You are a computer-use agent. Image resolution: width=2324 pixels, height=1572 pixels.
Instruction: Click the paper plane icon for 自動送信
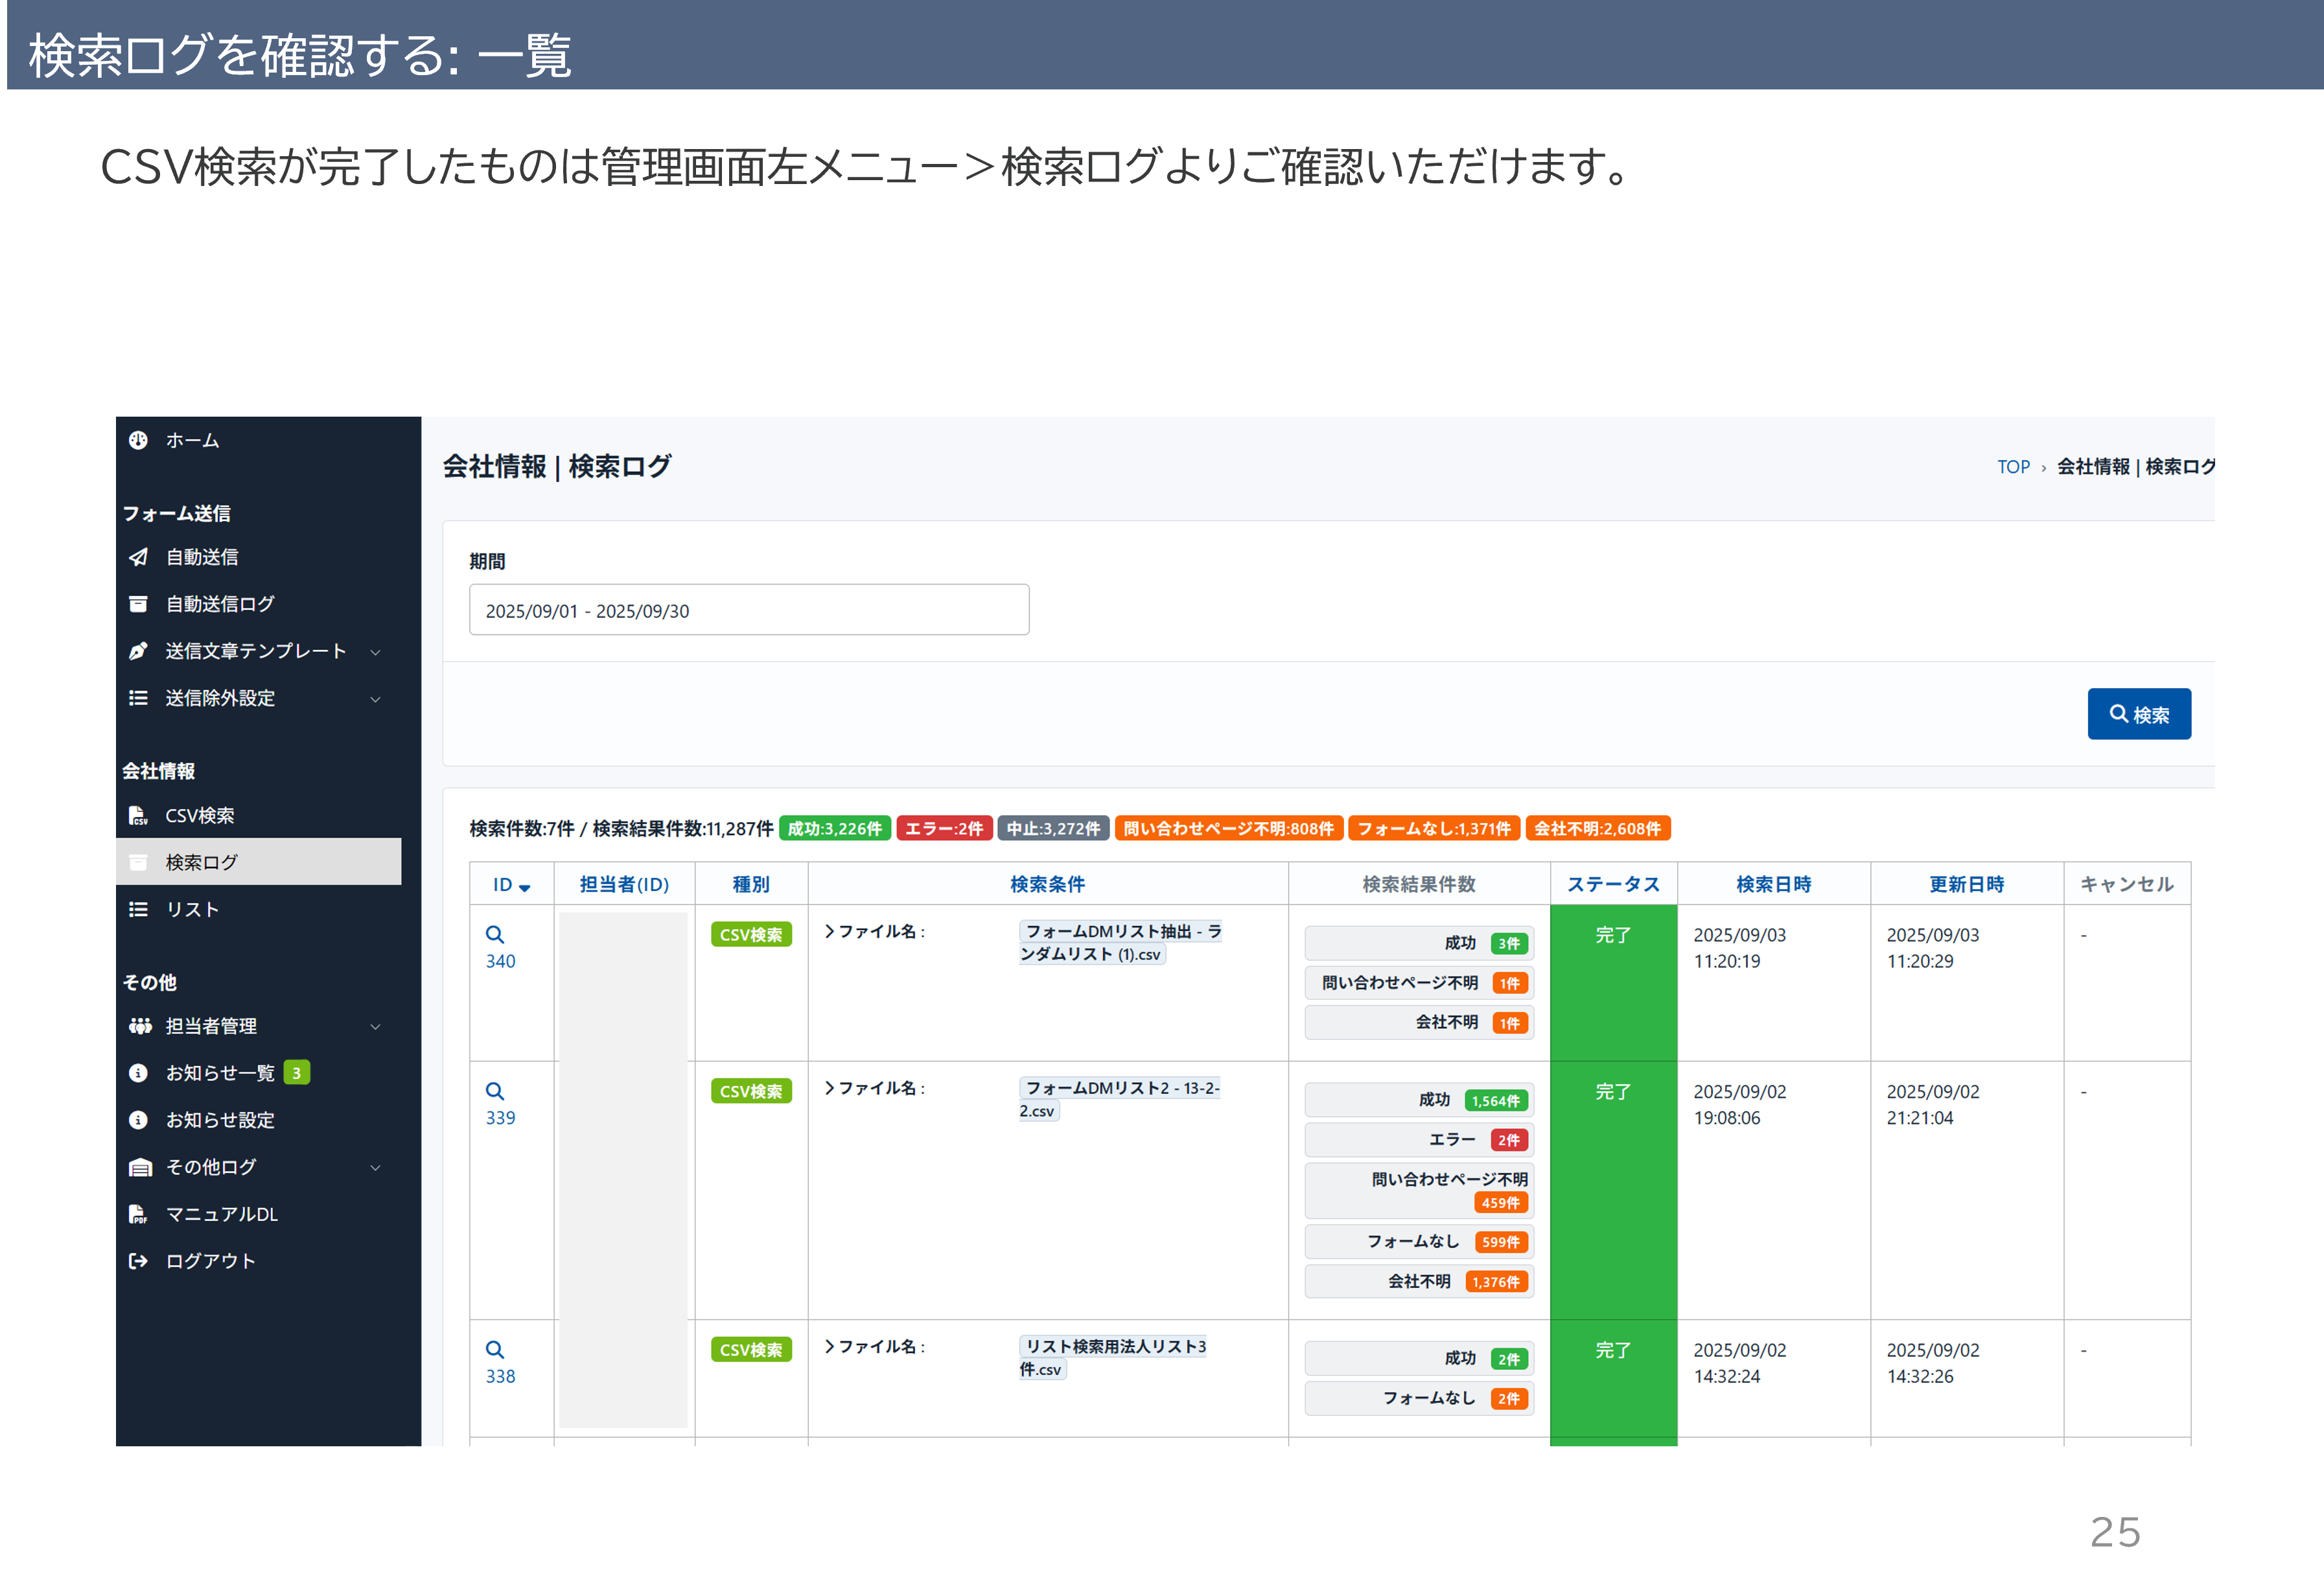pos(138,557)
